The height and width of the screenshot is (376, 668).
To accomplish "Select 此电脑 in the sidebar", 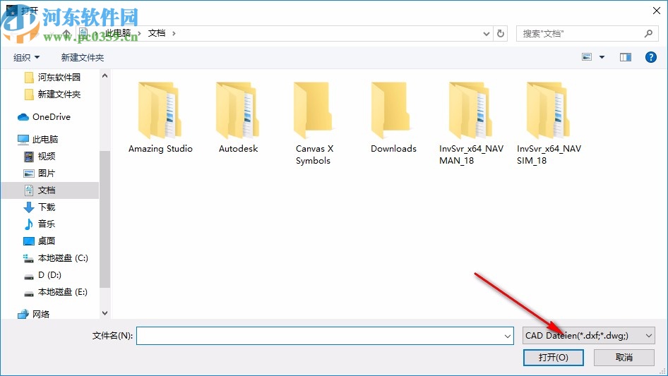I will point(38,139).
